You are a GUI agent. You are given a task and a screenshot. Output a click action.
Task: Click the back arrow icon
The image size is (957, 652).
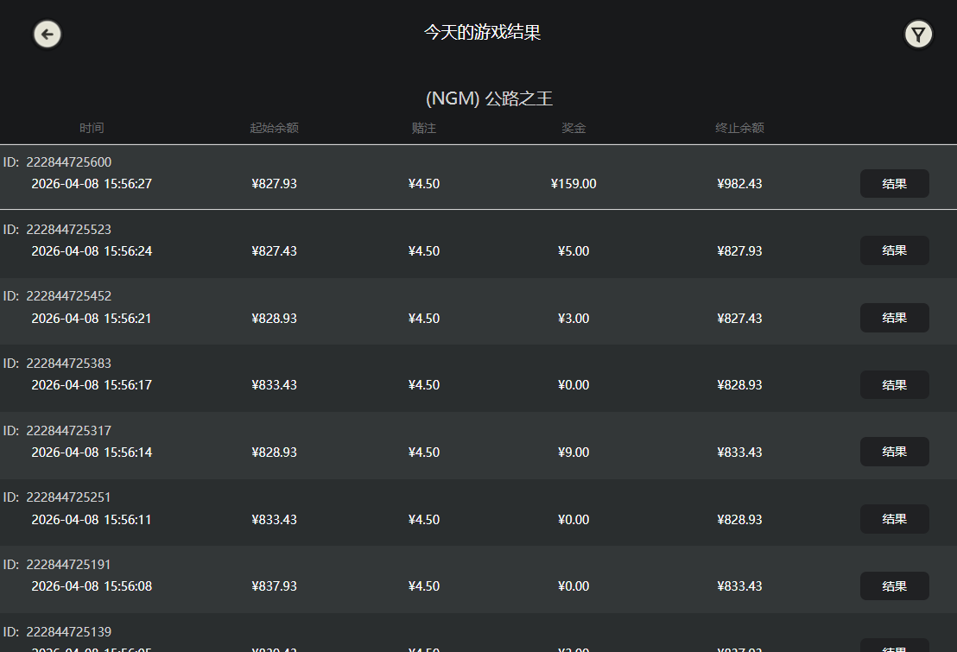pyautogui.click(x=47, y=34)
